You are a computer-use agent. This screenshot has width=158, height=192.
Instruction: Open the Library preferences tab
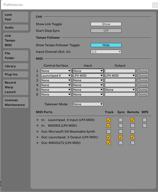tap(16, 66)
